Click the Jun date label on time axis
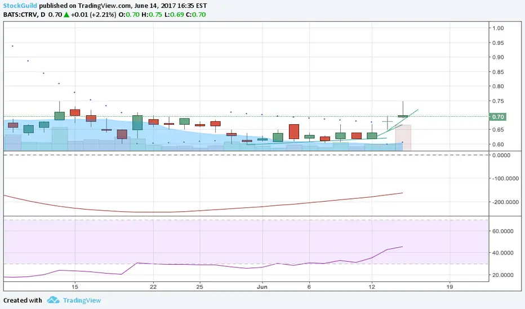This screenshot has height=309, width=525. tap(262, 287)
